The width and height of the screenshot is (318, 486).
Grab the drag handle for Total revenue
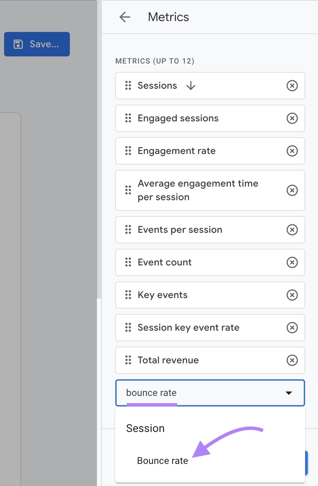coord(128,360)
